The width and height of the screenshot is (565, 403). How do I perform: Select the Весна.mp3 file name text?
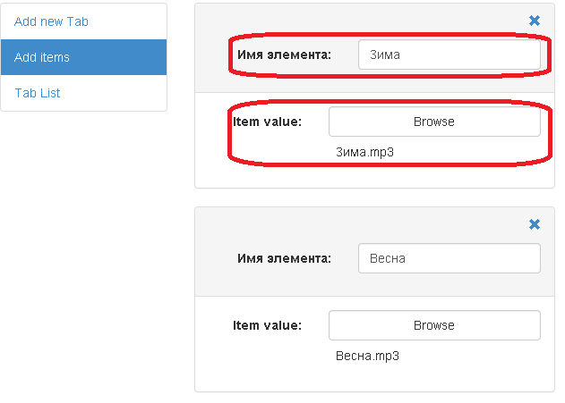coord(367,356)
